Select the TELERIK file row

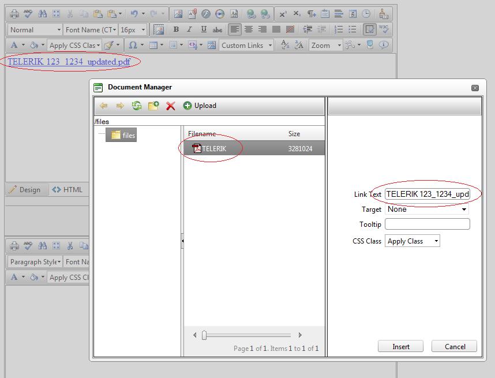[254, 148]
